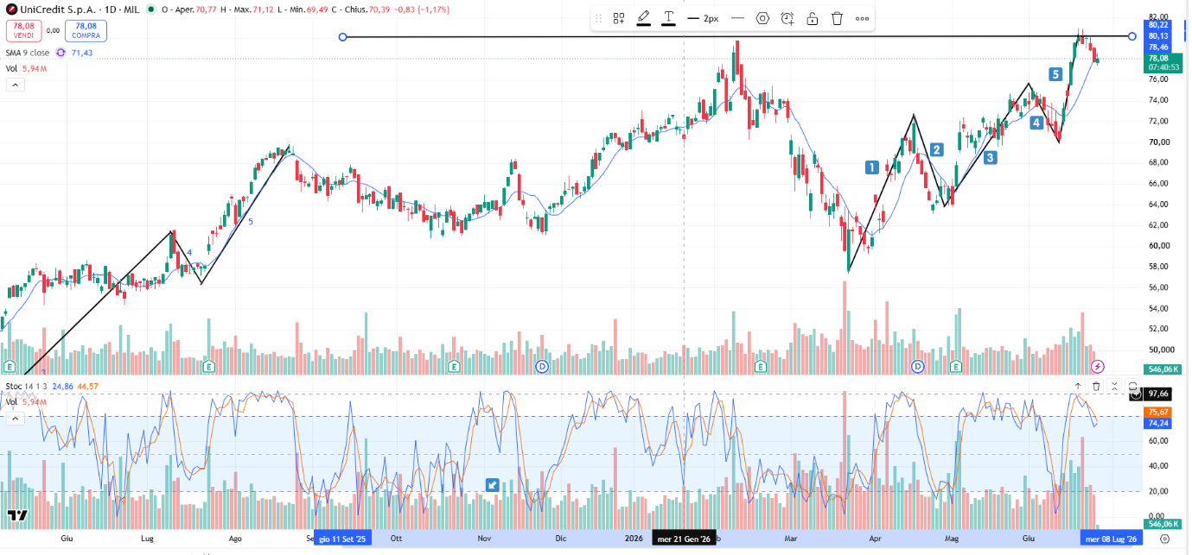1192x555 pixels.
Task: Change line color with pencil tool
Action: 644,18
